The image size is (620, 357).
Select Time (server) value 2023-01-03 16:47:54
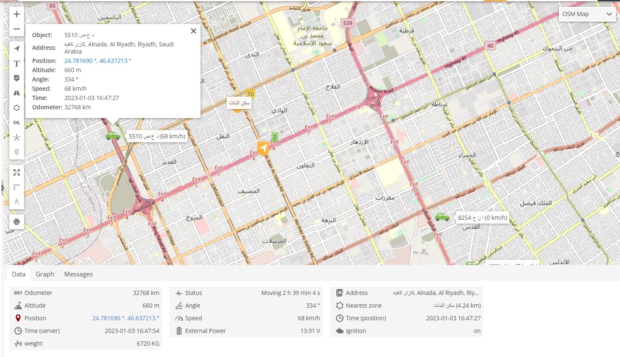click(132, 331)
